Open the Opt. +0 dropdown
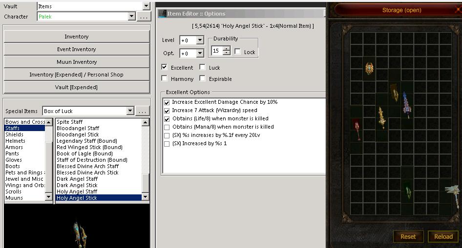The image size is (462, 248). coord(200,53)
